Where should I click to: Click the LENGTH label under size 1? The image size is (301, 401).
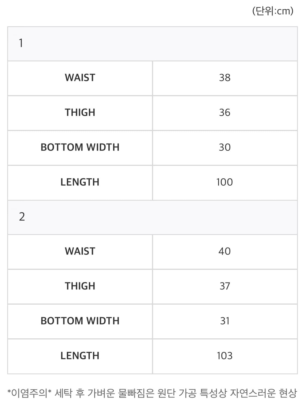(80, 182)
